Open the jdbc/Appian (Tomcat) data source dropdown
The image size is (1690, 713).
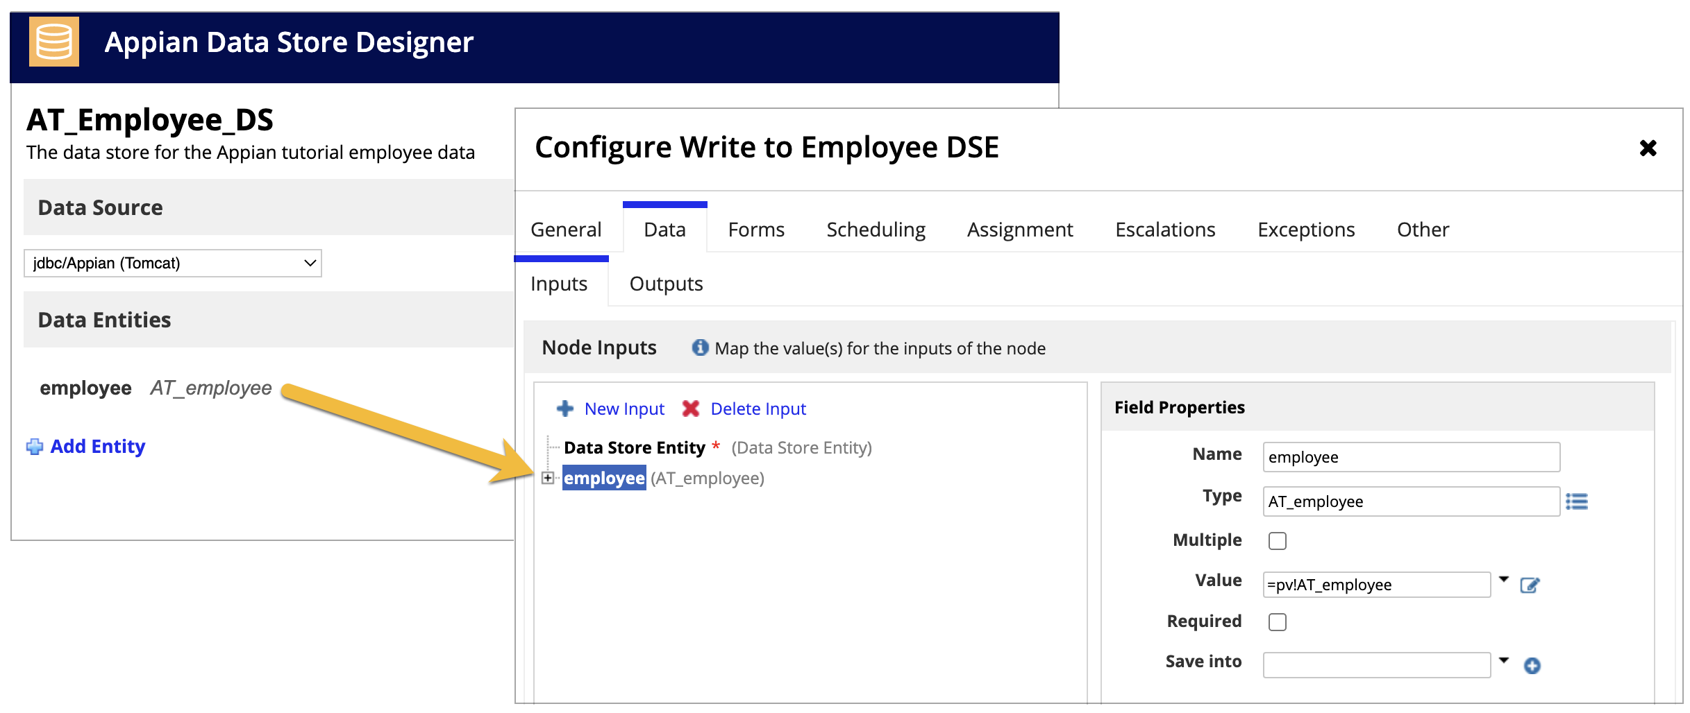[x=173, y=264]
